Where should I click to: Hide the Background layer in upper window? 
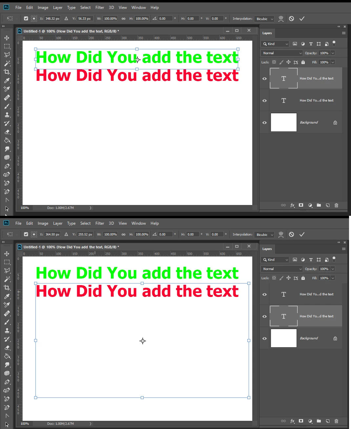tap(264, 123)
